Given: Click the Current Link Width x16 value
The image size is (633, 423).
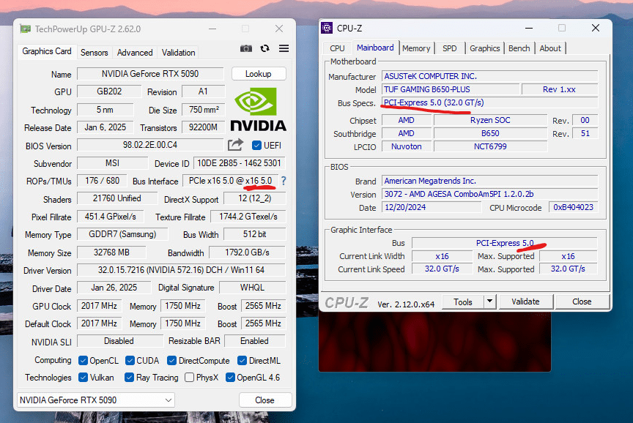Looking at the screenshot, I should (x=442, y=256).
